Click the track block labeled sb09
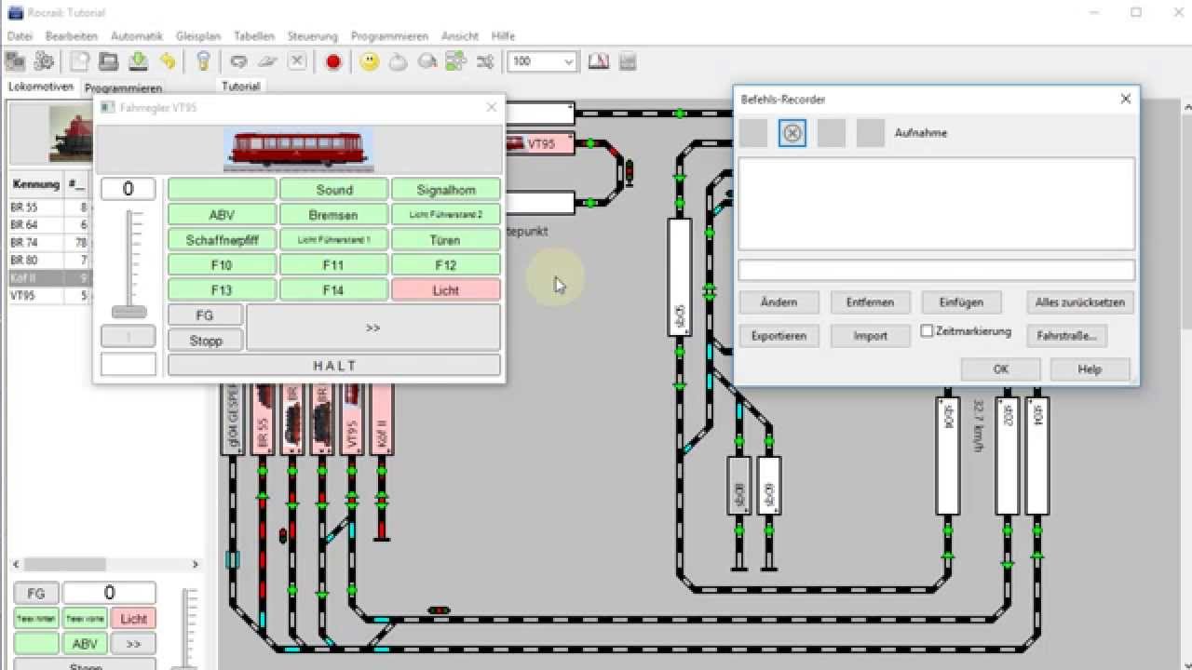The image size is (1192, 670). (x=768, y=486)
